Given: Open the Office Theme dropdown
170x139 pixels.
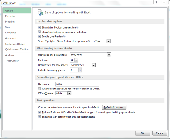Looking at the screenshot, I should pos(69,93).
